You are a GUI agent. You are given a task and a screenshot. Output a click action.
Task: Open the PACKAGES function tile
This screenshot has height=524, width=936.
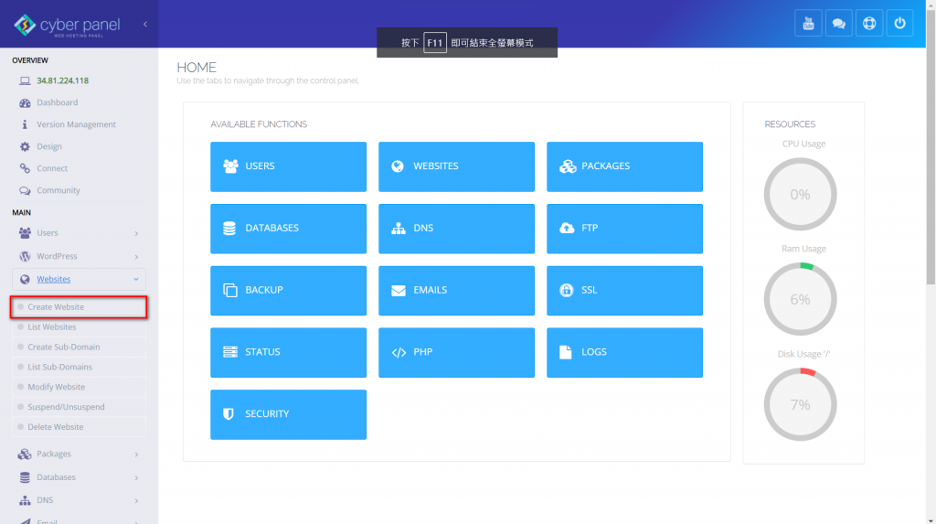tap(624, 166)
